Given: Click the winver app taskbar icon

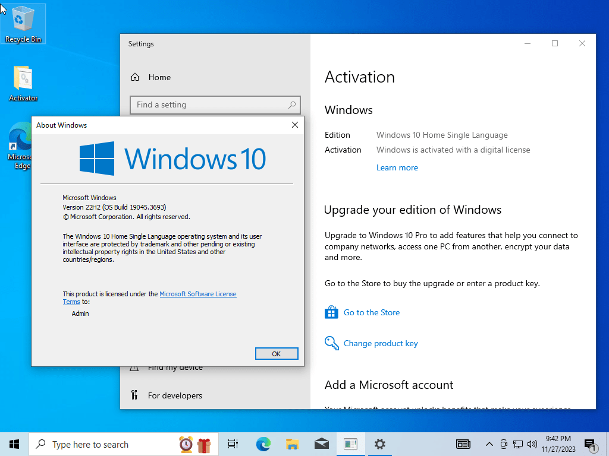Looking at the screenshot, I should 350,444.
